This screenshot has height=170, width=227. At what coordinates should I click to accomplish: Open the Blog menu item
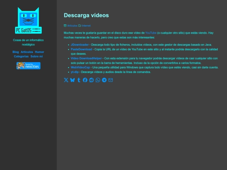click(16, 52)
